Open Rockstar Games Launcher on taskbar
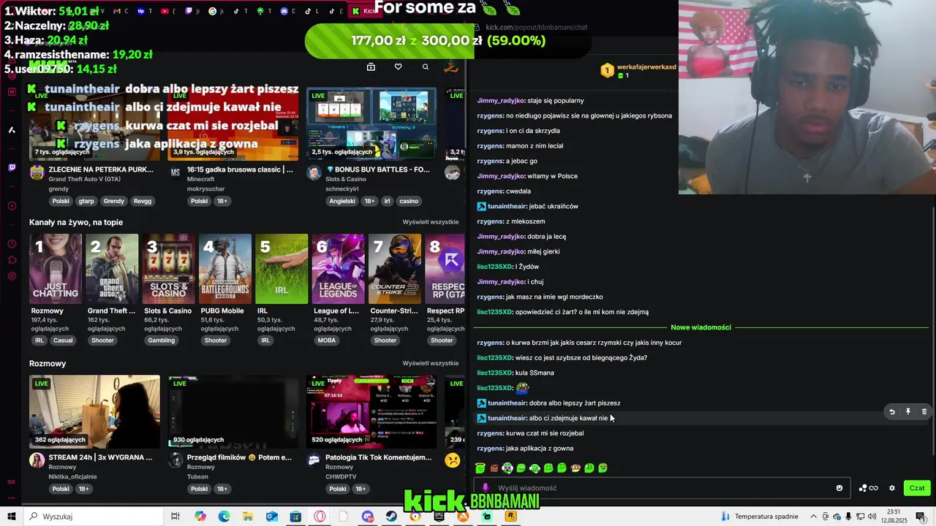The image size is (936, 526). (x=510, y=517)
